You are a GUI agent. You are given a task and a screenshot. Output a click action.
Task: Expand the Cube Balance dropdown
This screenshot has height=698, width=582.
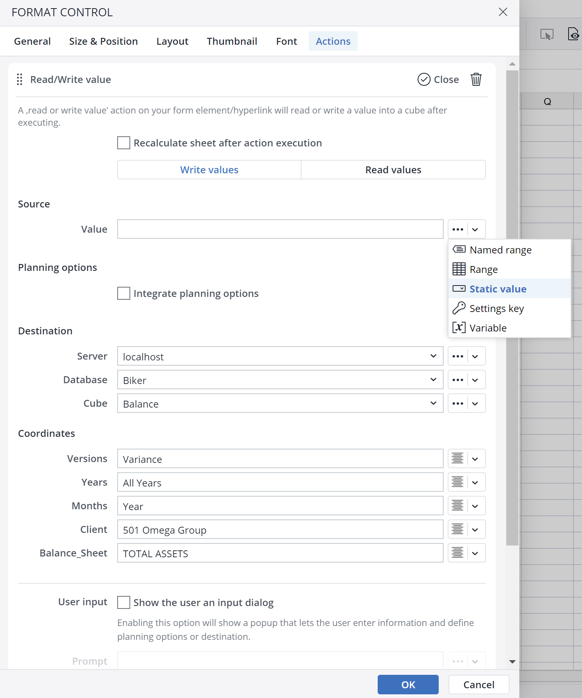433,404
